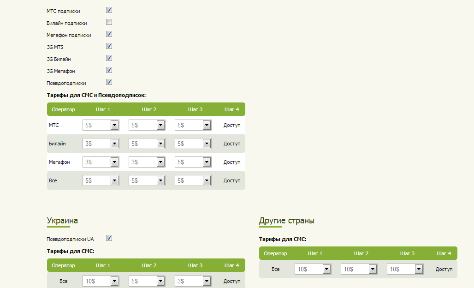The width and height of the screenshot is (474, 288).
Task: Expand Билайн row Шаг 2 dropdown
Action: (x=147, y=144)
